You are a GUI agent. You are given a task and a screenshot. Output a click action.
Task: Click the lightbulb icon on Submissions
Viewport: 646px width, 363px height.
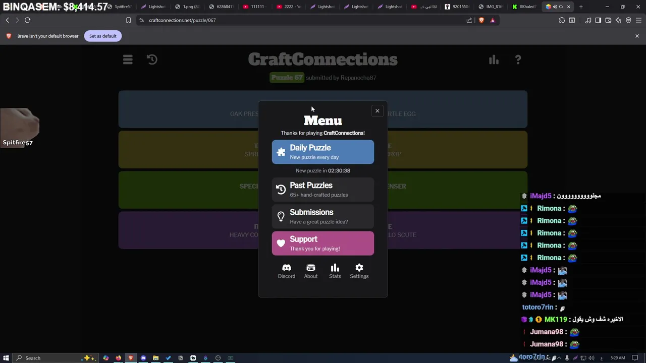click(x=281, y=217)
